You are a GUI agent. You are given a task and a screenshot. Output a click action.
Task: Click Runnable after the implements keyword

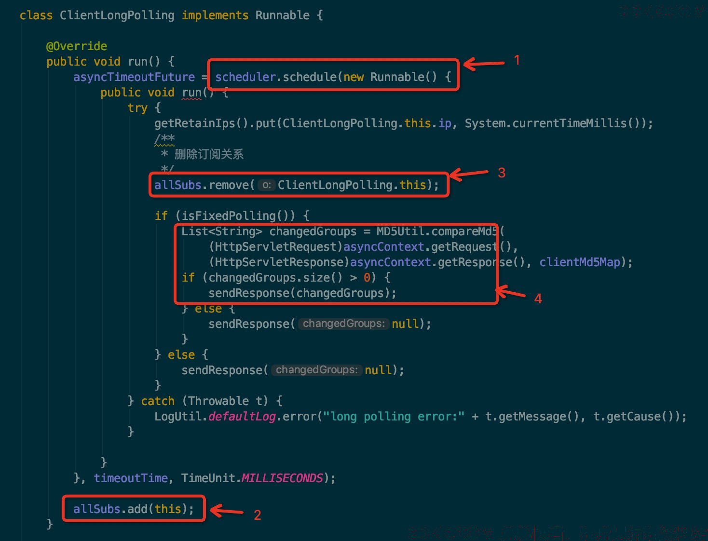coord(283,15)
